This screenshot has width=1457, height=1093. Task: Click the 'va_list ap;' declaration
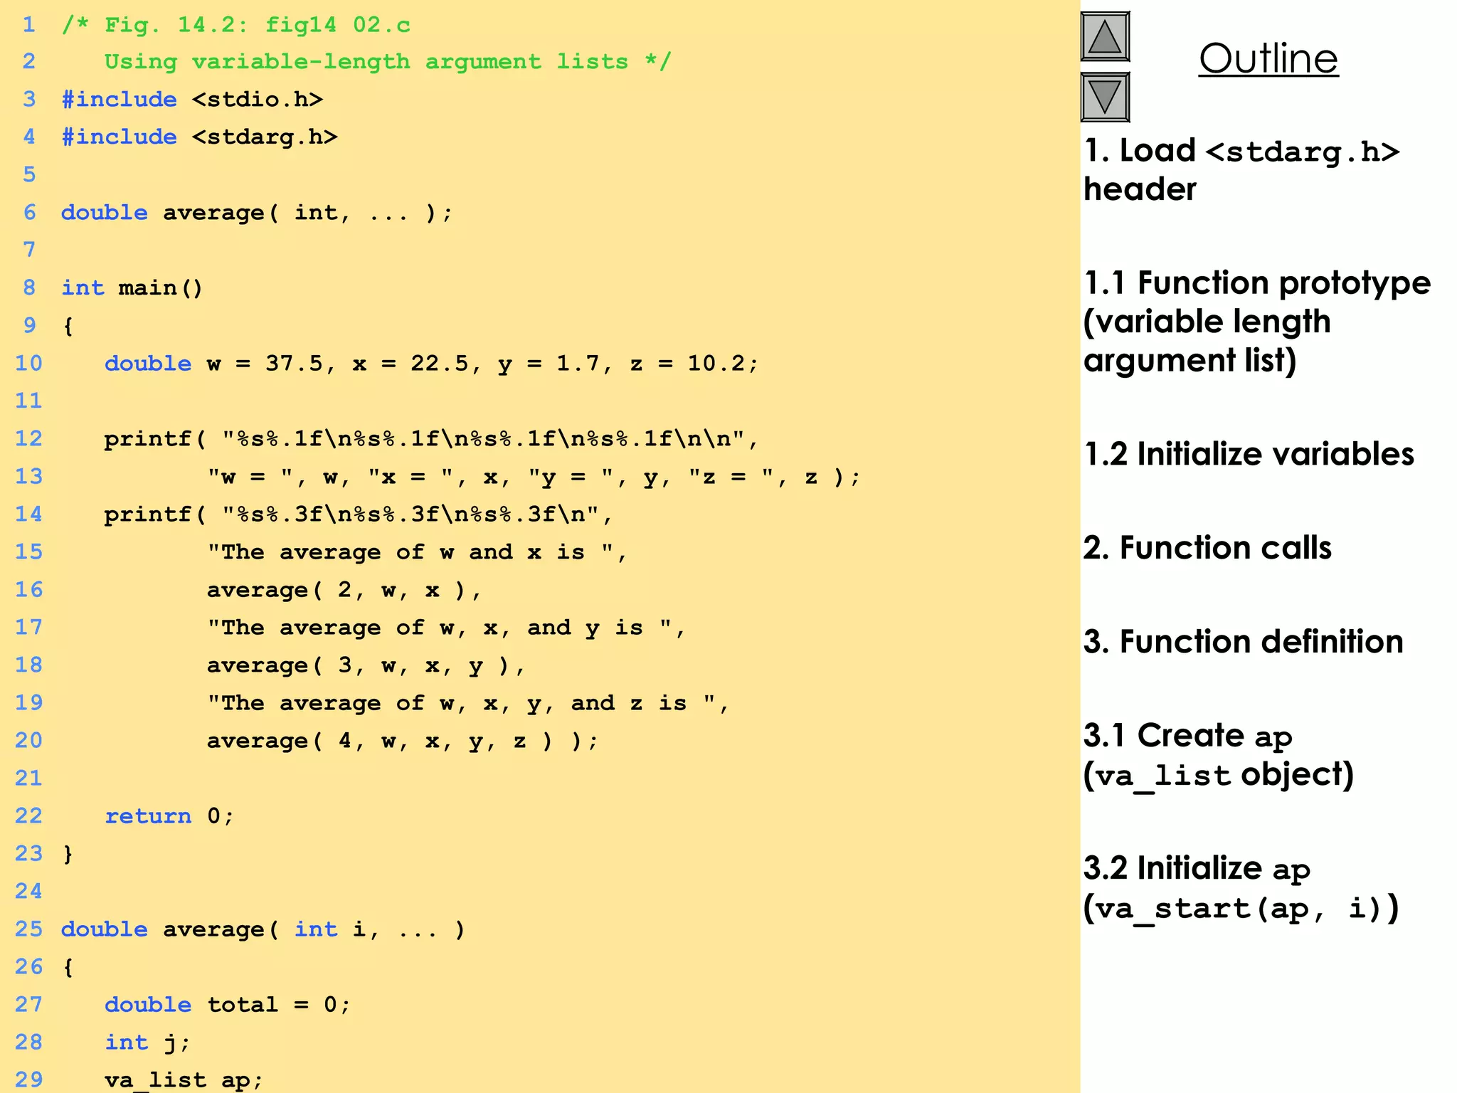(184, 1080)
